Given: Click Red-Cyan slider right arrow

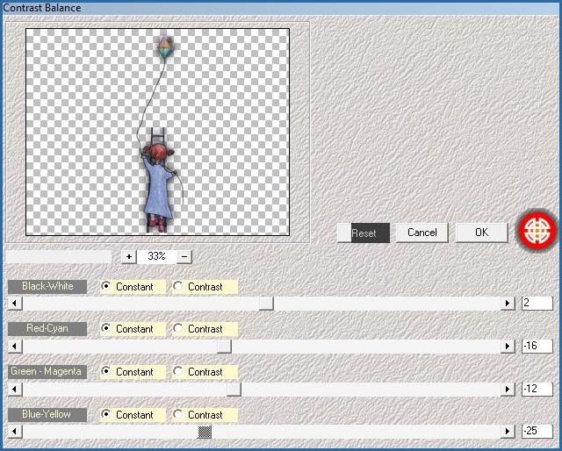Looking at the screenshot, I should [x=507, y=347].
